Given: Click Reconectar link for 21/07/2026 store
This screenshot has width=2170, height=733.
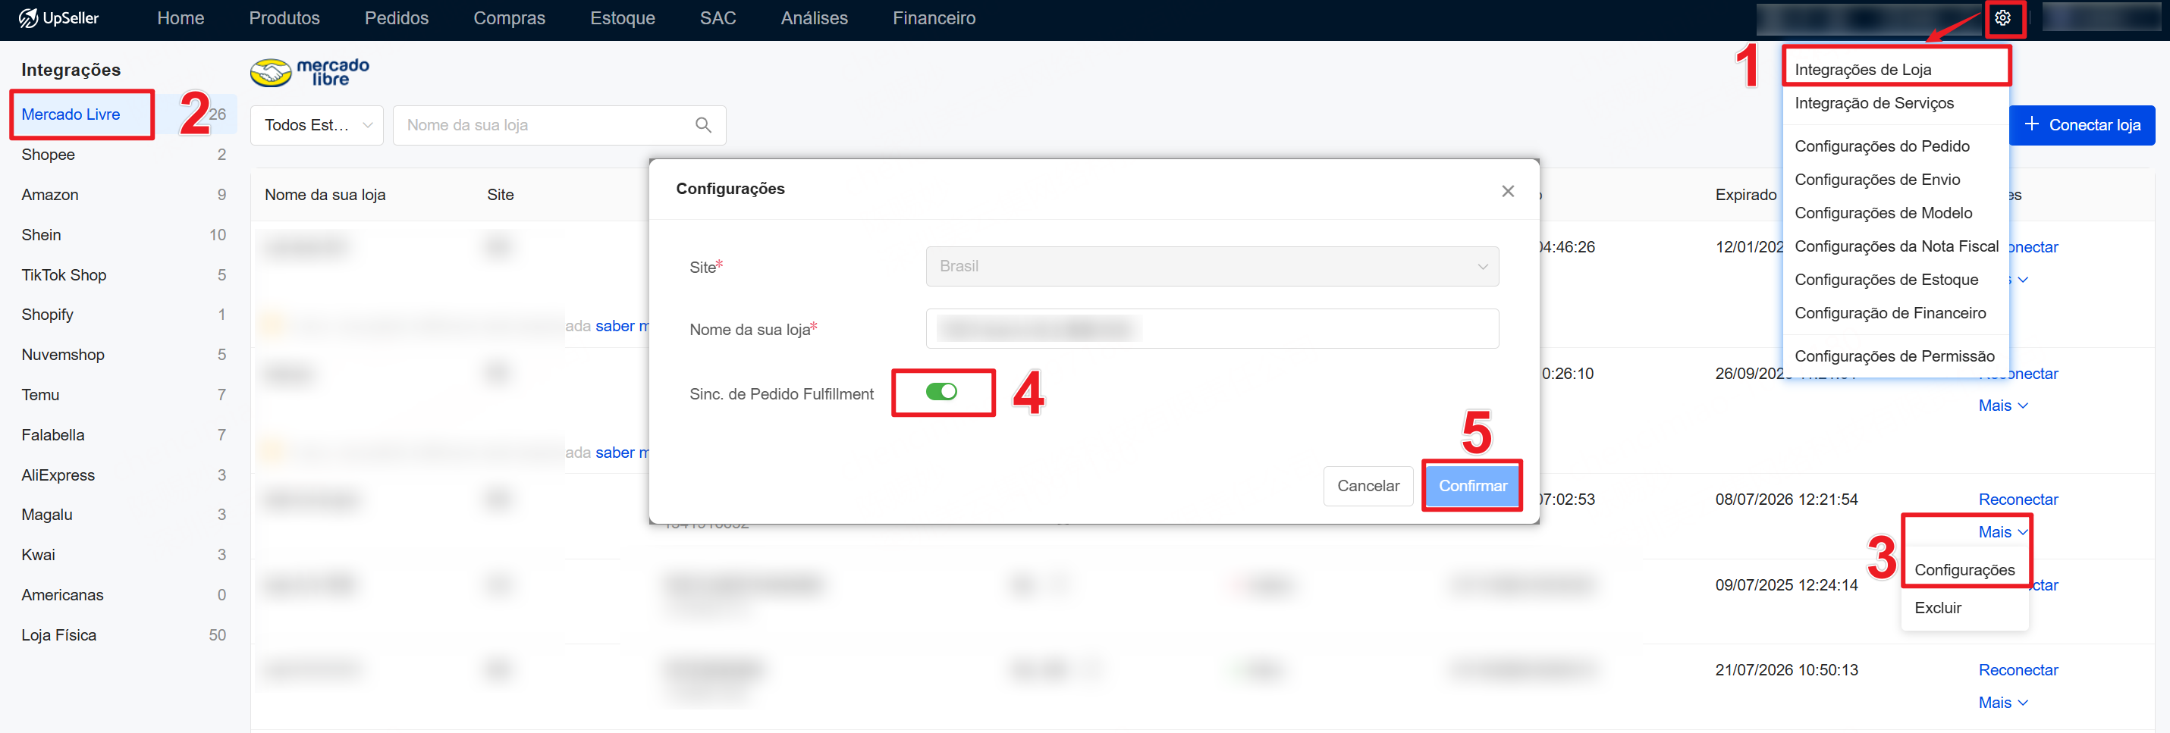Looking at the screenshot, I should point(2018,670).
